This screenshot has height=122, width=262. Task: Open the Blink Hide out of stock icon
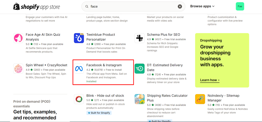click(x=79, y=99)
